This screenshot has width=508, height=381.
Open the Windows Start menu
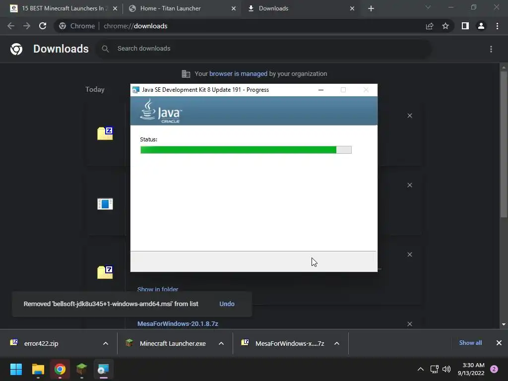pyautogui.click(x=16, y=369)
